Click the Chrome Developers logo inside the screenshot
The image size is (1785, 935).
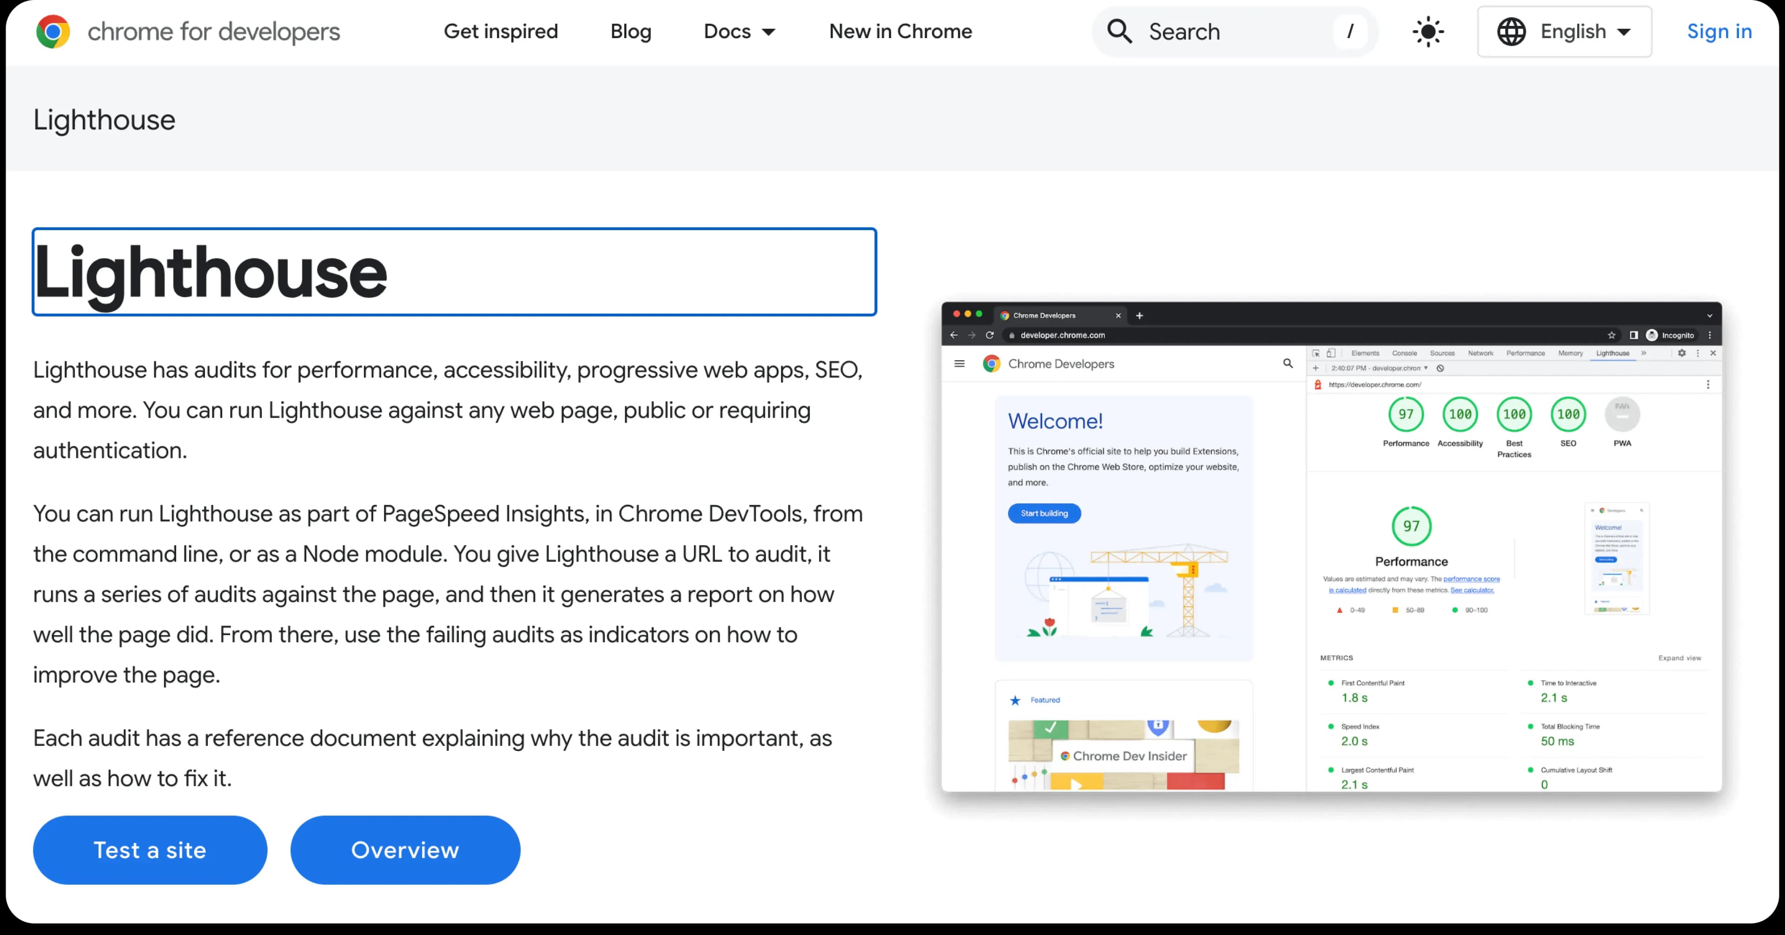(992, 364)
